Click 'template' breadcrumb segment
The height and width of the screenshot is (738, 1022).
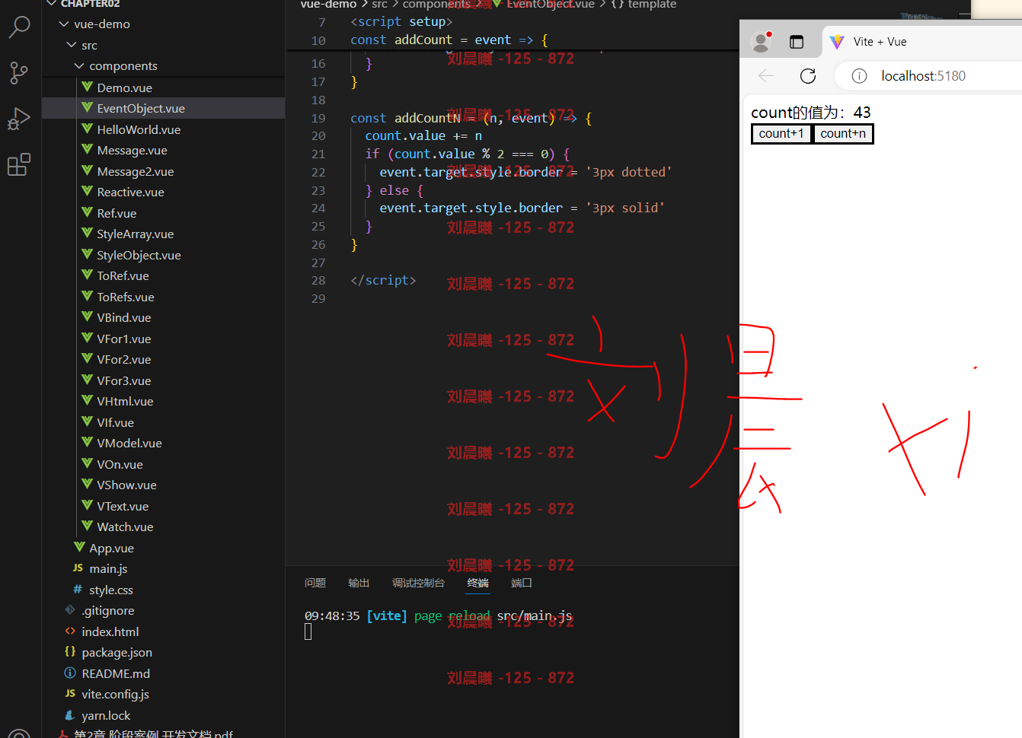[x=652, y=5]
